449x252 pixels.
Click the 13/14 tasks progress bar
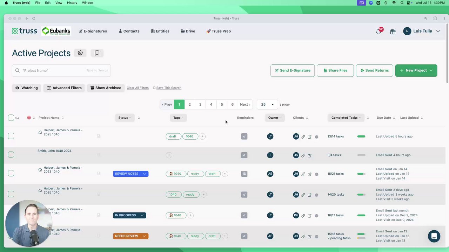pos(361,136)
